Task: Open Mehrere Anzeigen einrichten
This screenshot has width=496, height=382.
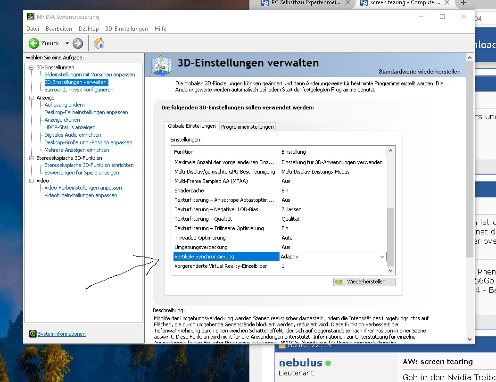Action: (x=76, y=150)
